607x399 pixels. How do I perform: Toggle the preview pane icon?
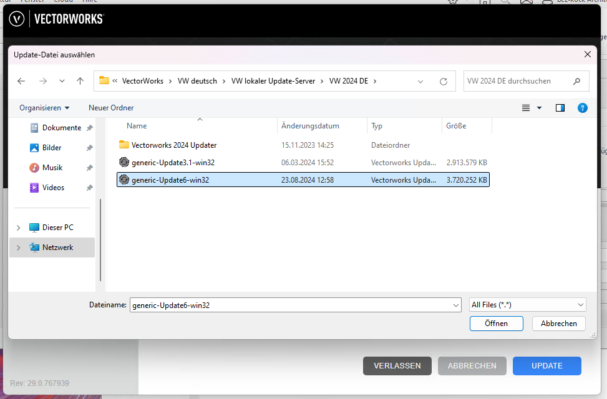[x=560, y=108]
